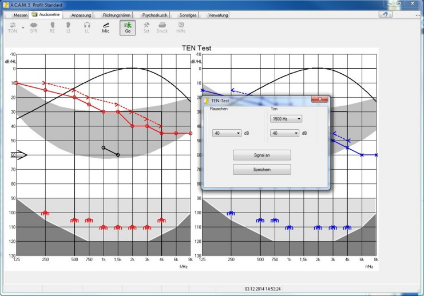Open the Anpassung tab
The image size is (424, 296).
click(x=81, y=15)
